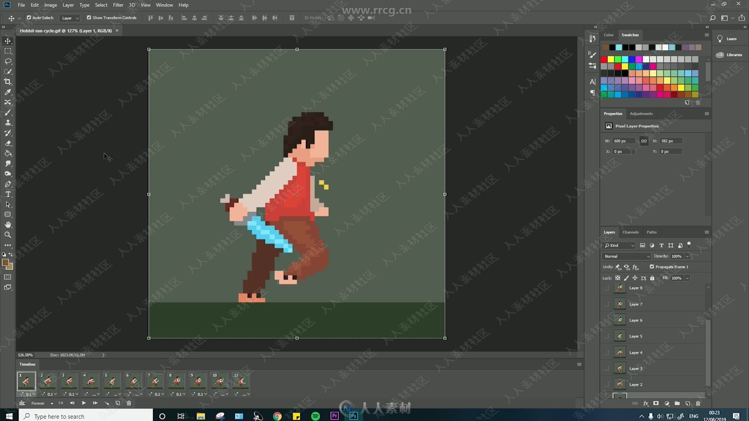The width and height of the screenshot is (749, 421).
Task: Add a layer style with fx icon
Action: (x=646, y=403)
